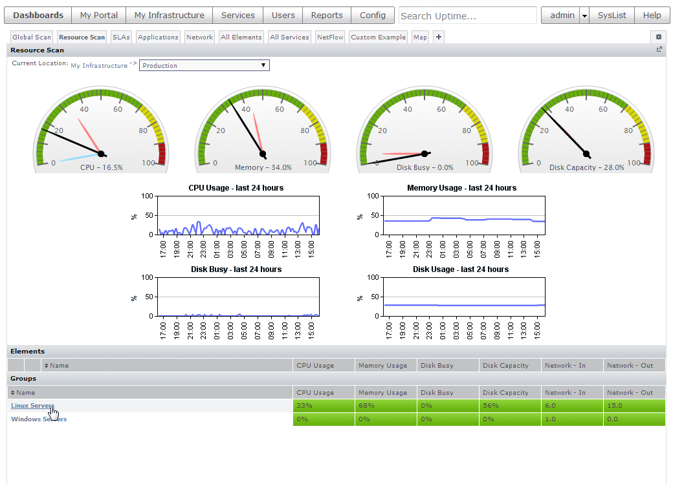The width and height of the screenshot is (673, 484).
Task: Click Groups table CPU Usage column header
Action: coord(324,393)
